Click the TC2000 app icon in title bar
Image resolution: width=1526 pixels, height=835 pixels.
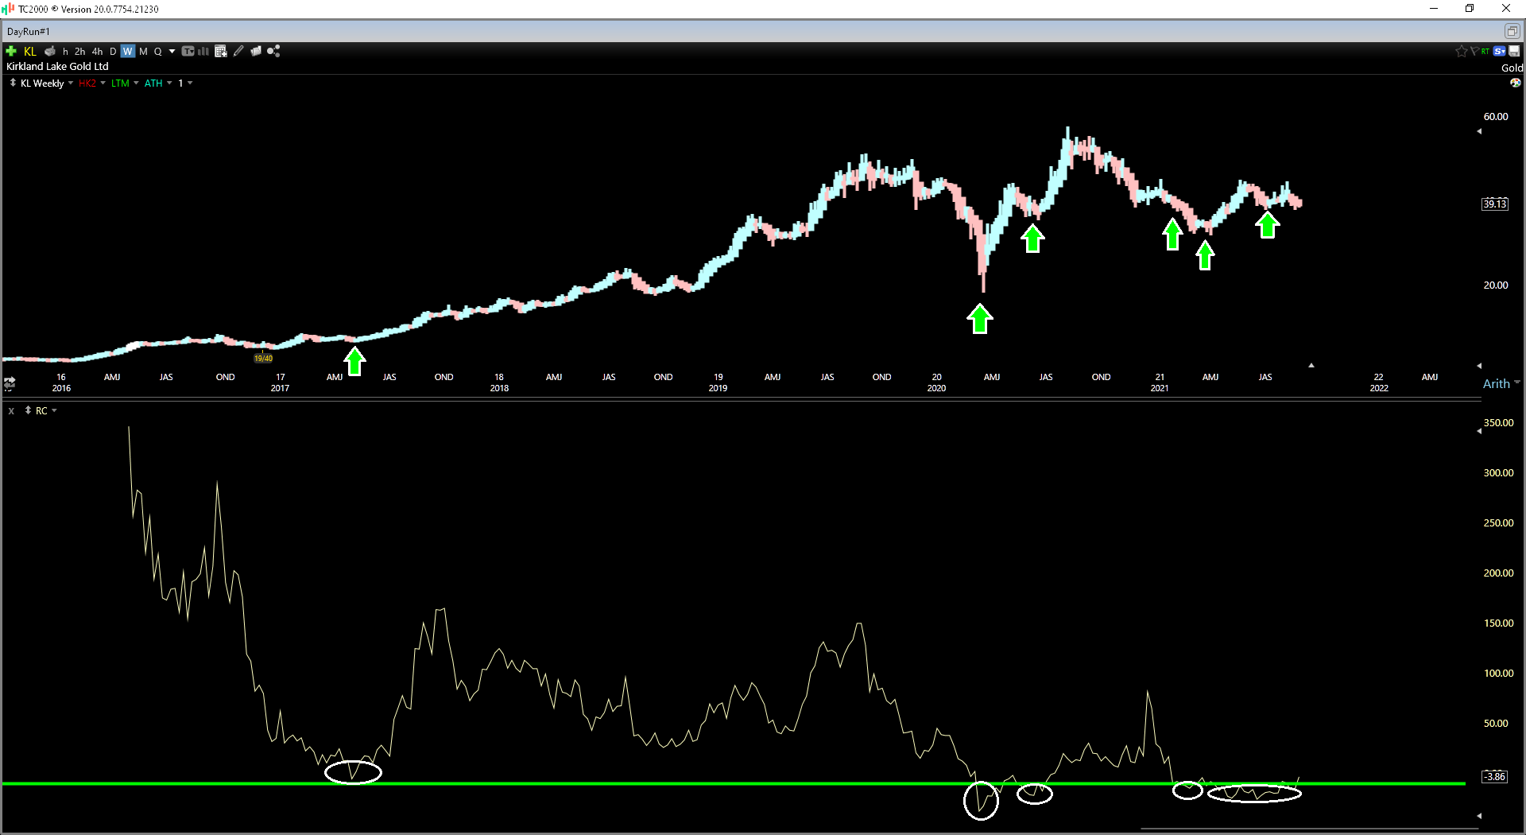(x=8, y=9)
